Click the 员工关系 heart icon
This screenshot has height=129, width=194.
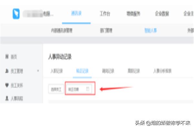tap(7, 85)
